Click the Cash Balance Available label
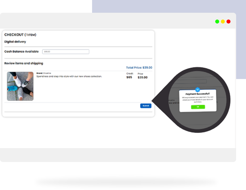Image resolution: width=246 pixels, height=190 pixels. (x=21, y=52)
